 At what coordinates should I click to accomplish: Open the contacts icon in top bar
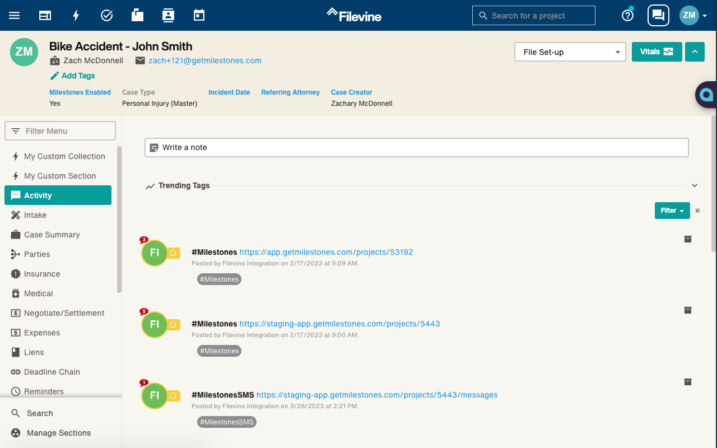click(x=168, y=15)
